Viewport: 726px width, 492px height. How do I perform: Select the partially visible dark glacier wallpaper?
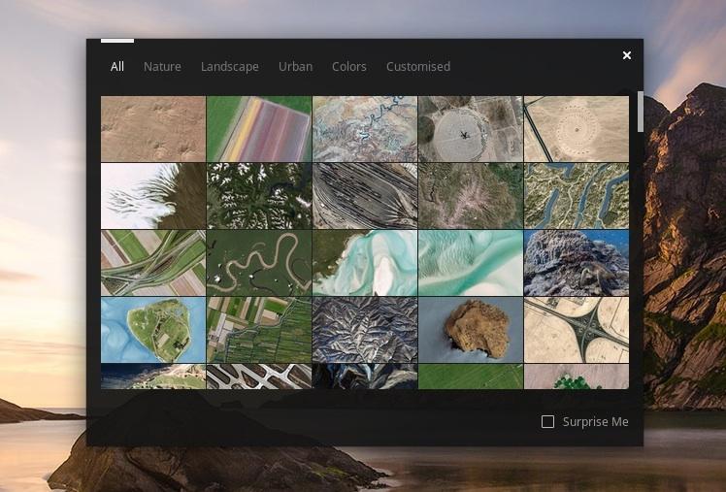[x=365, y=377]
